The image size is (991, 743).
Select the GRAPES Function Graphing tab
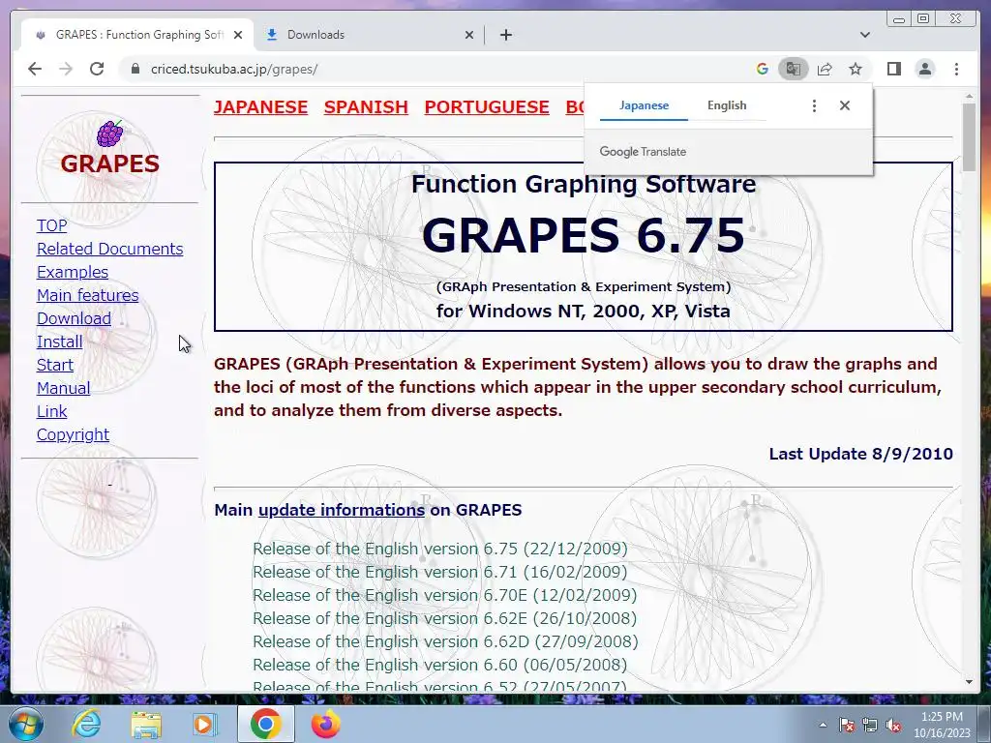pos(137,35)
